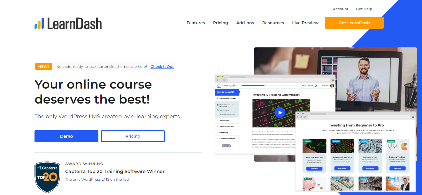Click back arrow in the Investable browser window
The height and width of the screenshot is (195, 422).
pos(218,80)
